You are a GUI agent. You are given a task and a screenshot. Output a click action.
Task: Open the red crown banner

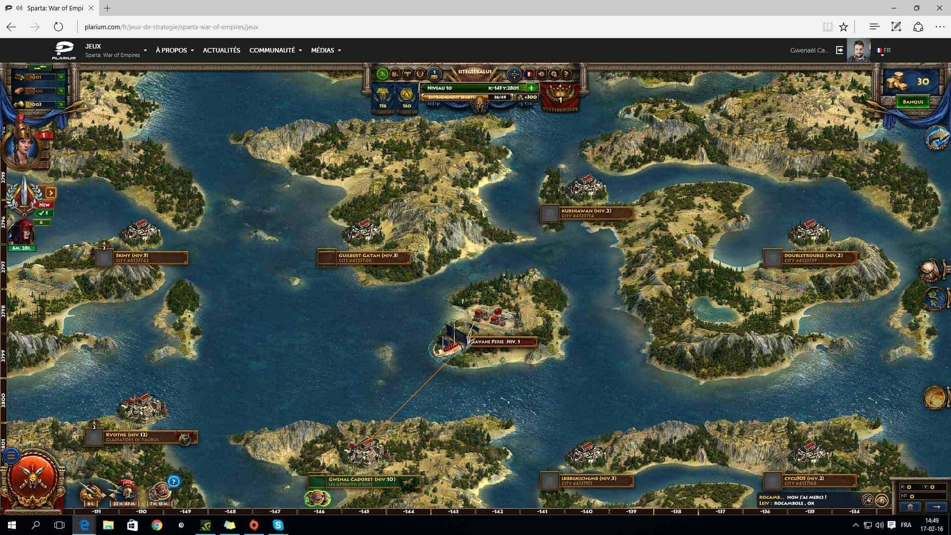[560, 95]
